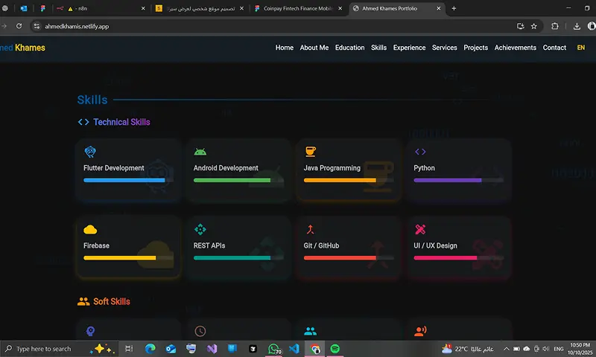
Task: Click the speaking person icon on the soft skill card
Action: [x=420, y=331]
